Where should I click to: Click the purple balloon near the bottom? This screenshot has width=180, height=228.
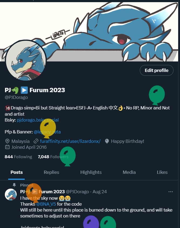(91, 223)
